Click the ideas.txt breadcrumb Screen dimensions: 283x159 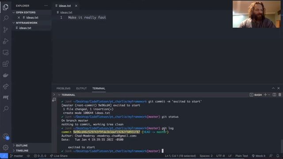[x=65, y=12]
